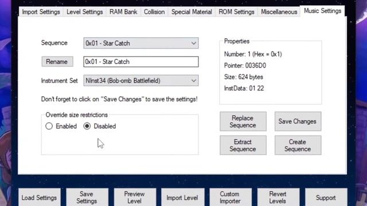Open the Special Material tab
Image resolution: width=367 pixels, height=206 pixels.
(x=192, y=12)
